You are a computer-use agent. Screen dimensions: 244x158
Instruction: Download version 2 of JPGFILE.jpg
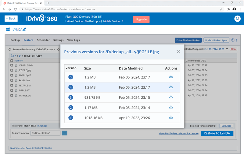171,107
